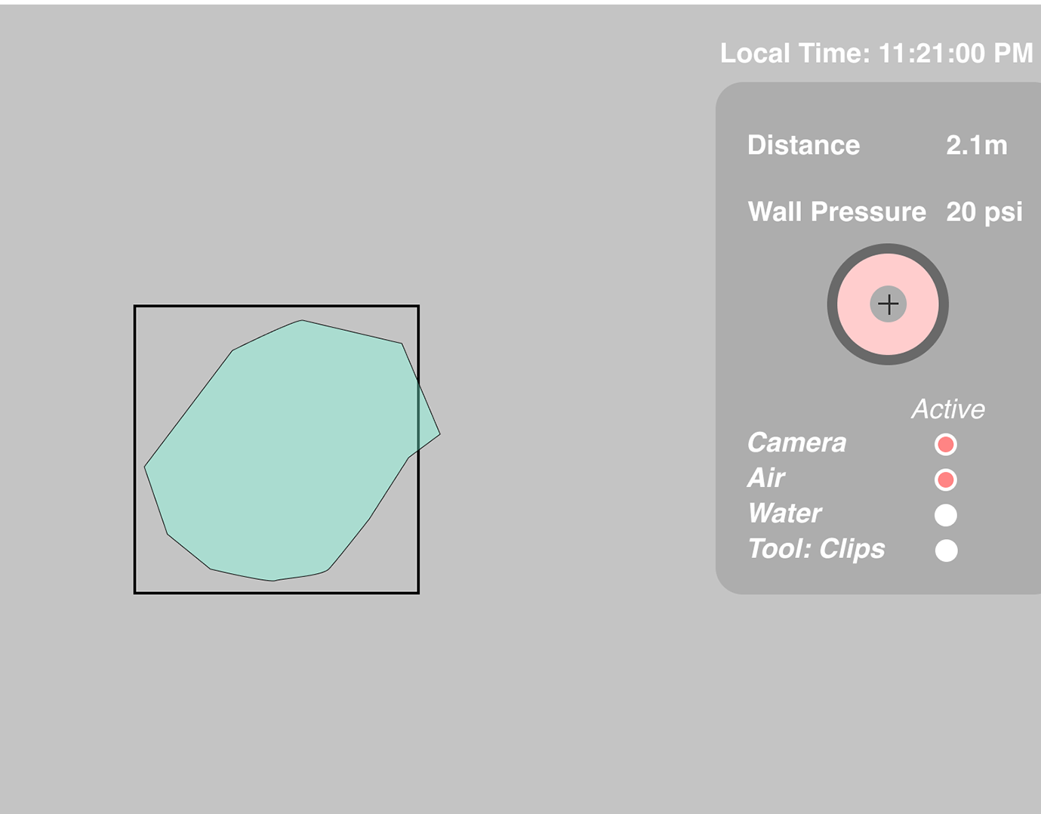
Task: Enable the Water active indicator
Action: coord(945,515)
